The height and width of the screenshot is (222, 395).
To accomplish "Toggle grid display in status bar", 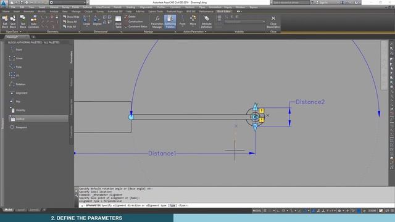I will pyautogui.click(x=265, y=210).
